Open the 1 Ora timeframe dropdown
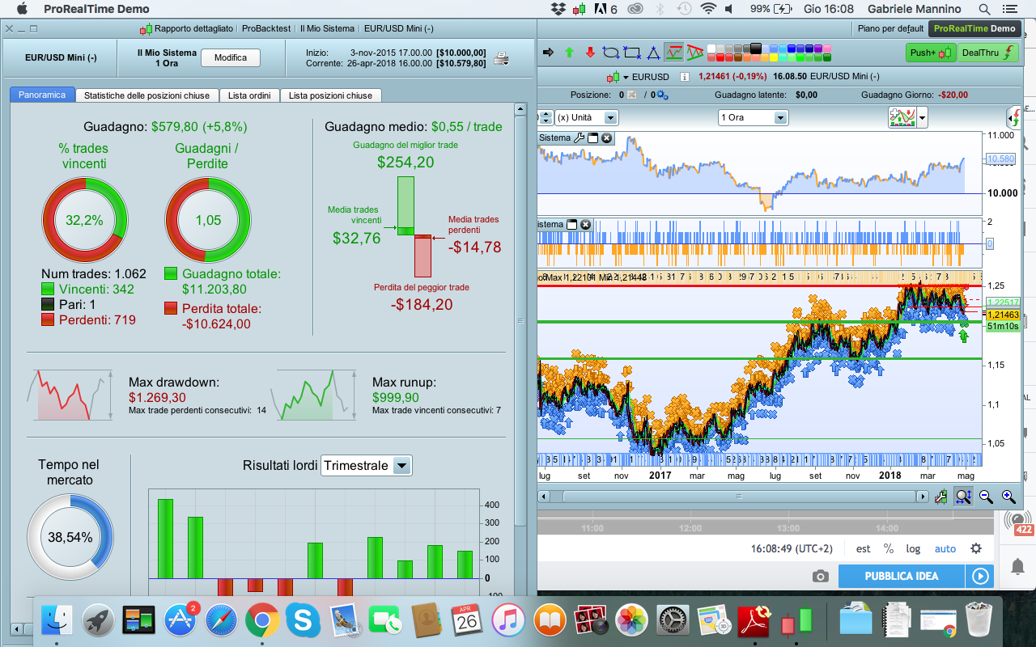The image size is (1036, 647). [753, 117]
